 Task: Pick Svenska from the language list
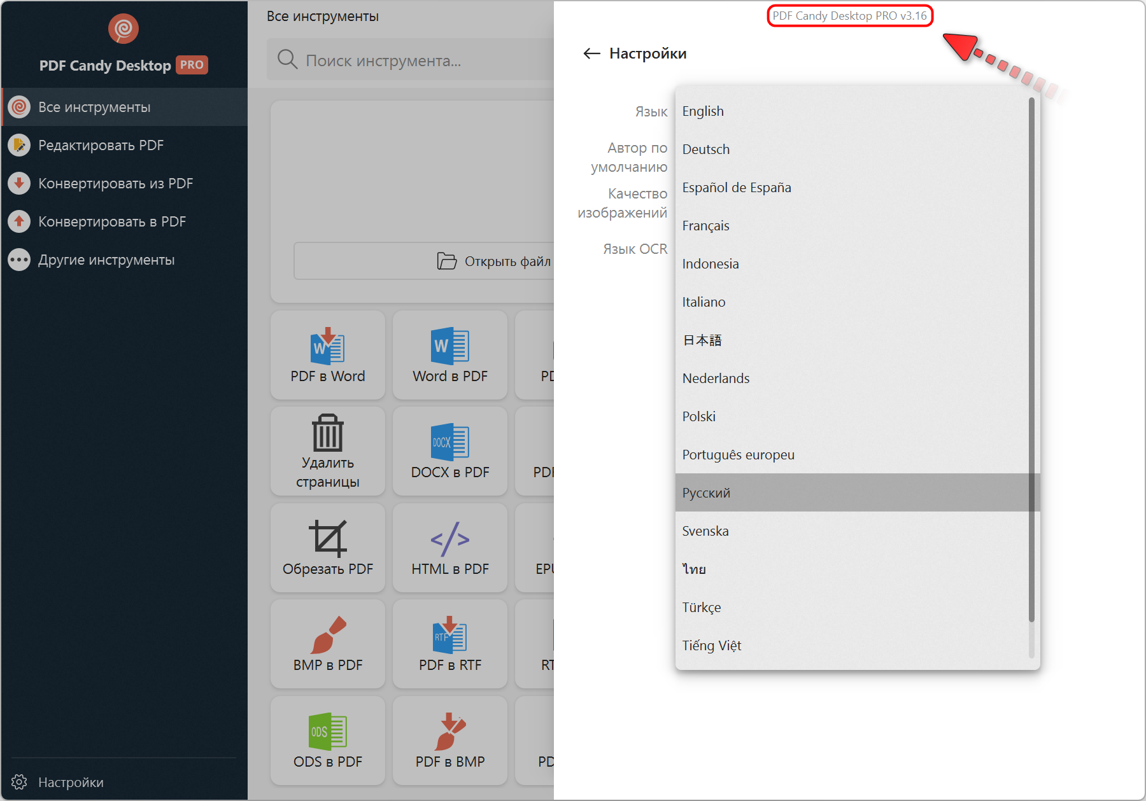tap(852, 531)
